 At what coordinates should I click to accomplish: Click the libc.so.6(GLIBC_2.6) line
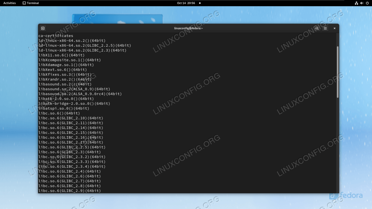coord(70,176)
